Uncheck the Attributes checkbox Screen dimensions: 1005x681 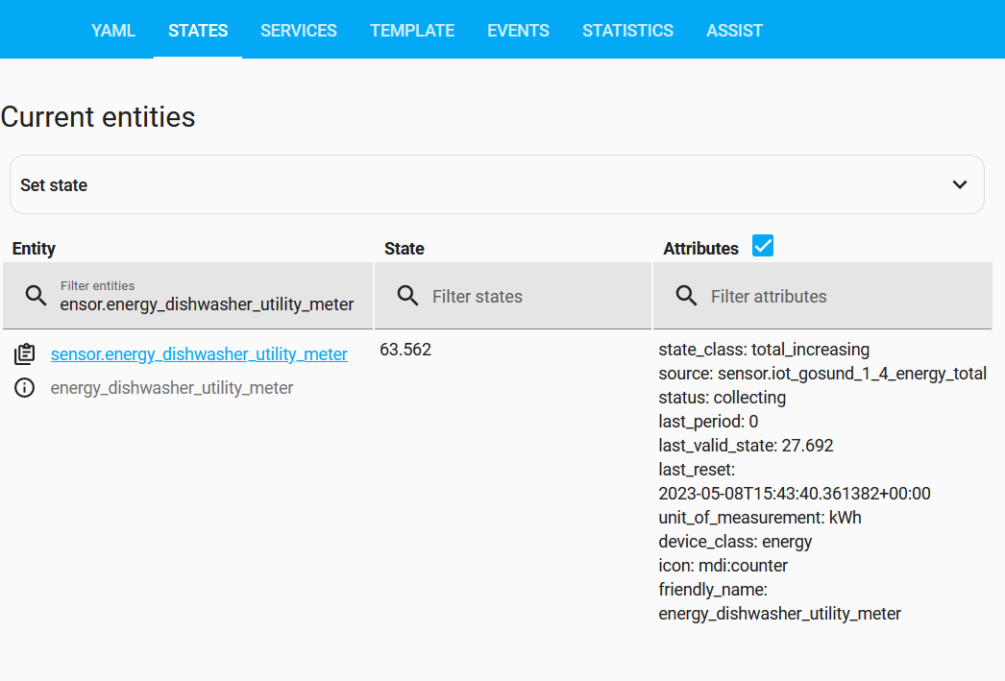pyautogui.click(x=763, y=247)
